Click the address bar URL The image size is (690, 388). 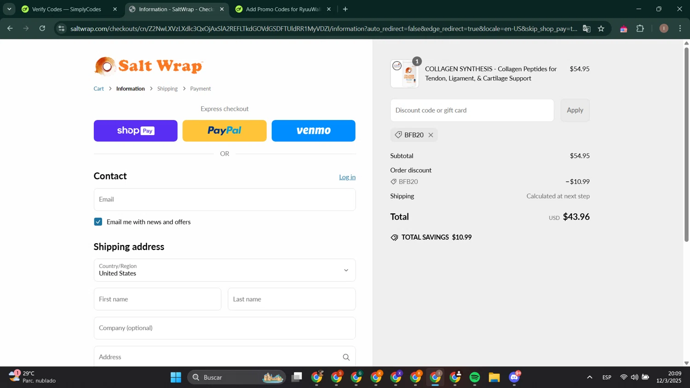(x=324, y=29)
